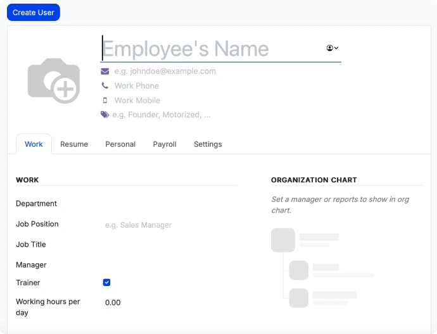This screenshot has height=334, width=437.
Task: Select the Work tab
Action: (x=34, y=144)
